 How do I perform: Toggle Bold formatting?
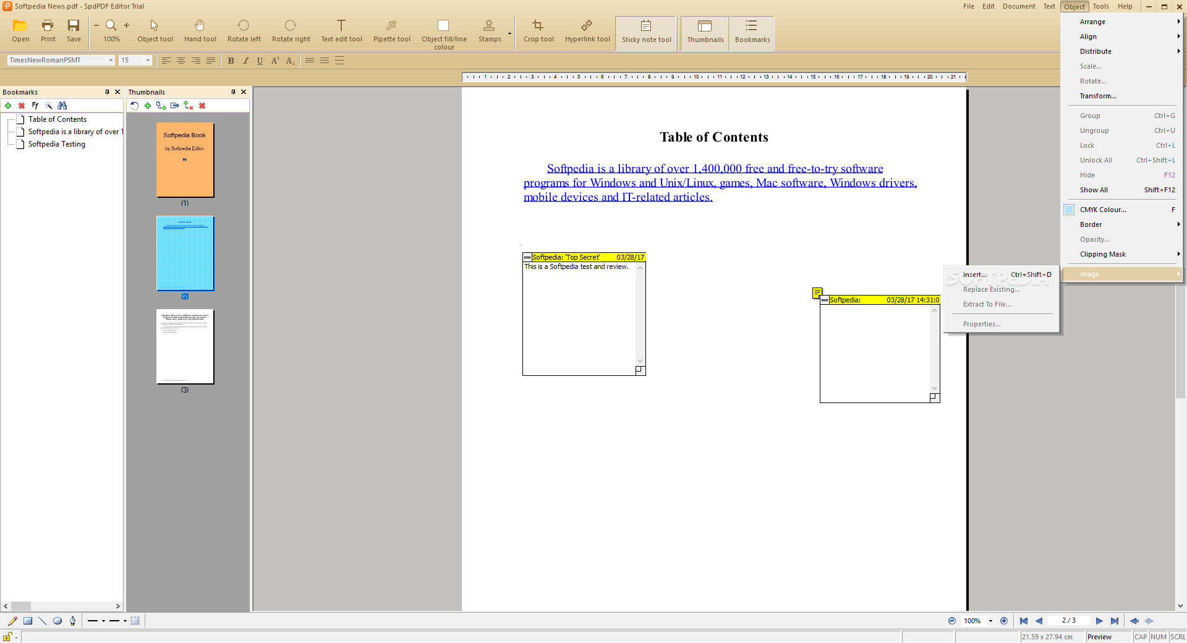tap(231, 61)
